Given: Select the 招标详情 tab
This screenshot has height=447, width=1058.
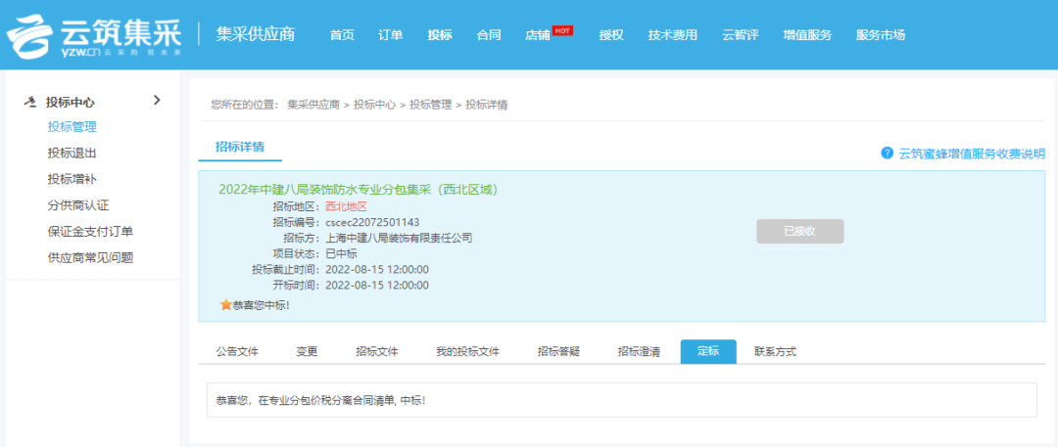Looking at the screenshot, I should pyautogui.click(x=240, y=148).
